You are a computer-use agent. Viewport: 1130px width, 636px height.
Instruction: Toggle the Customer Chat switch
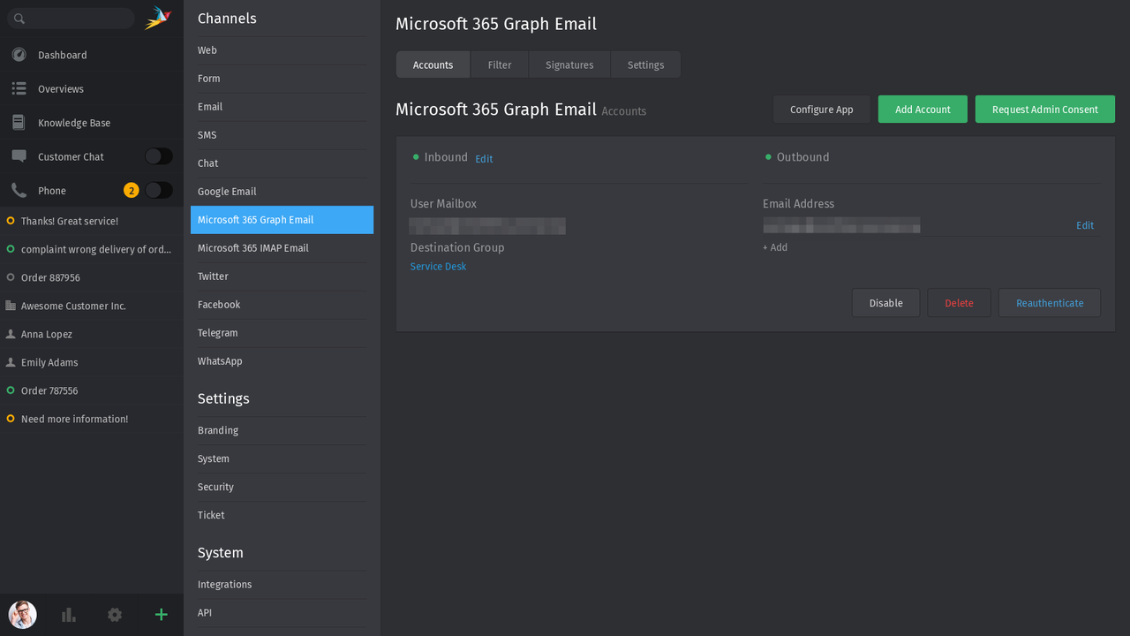pos(158,155)
